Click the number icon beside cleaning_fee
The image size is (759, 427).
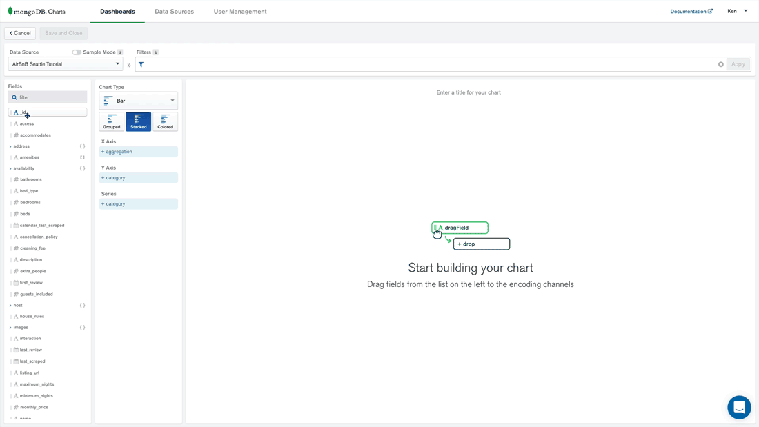(x=16, y=248)
